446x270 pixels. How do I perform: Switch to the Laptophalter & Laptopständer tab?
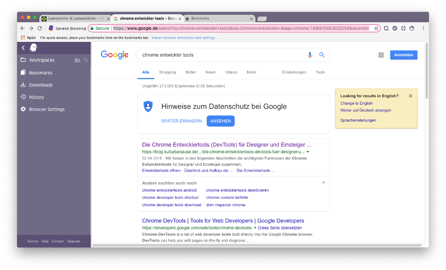point(75,18)
